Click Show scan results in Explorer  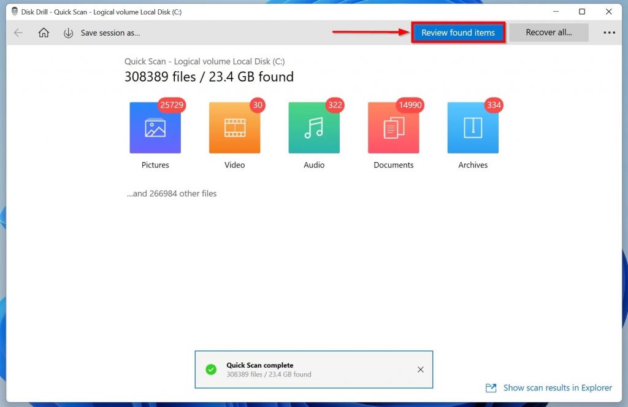[x=557, y=388]
